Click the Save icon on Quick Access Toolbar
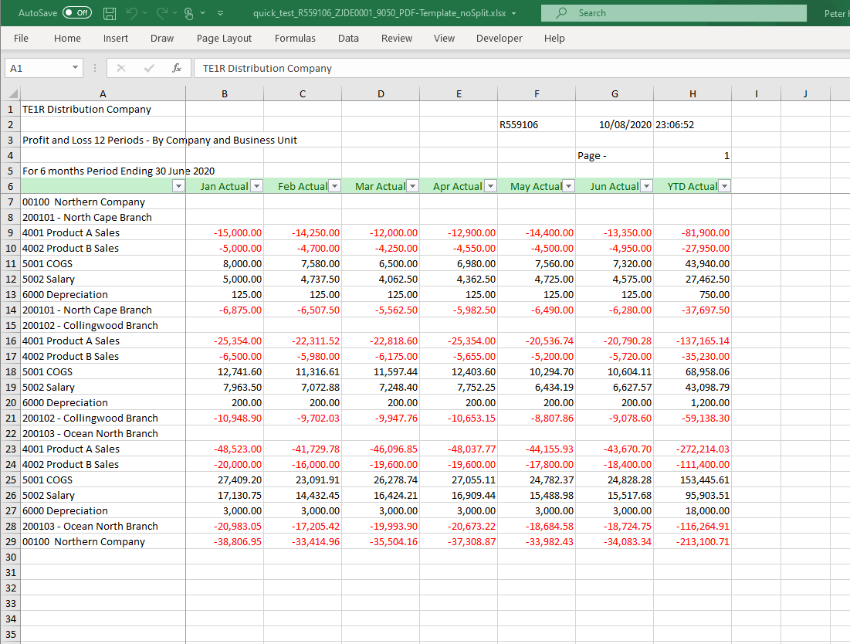Screen dimensions: 850x644 [x=109, y=12]
